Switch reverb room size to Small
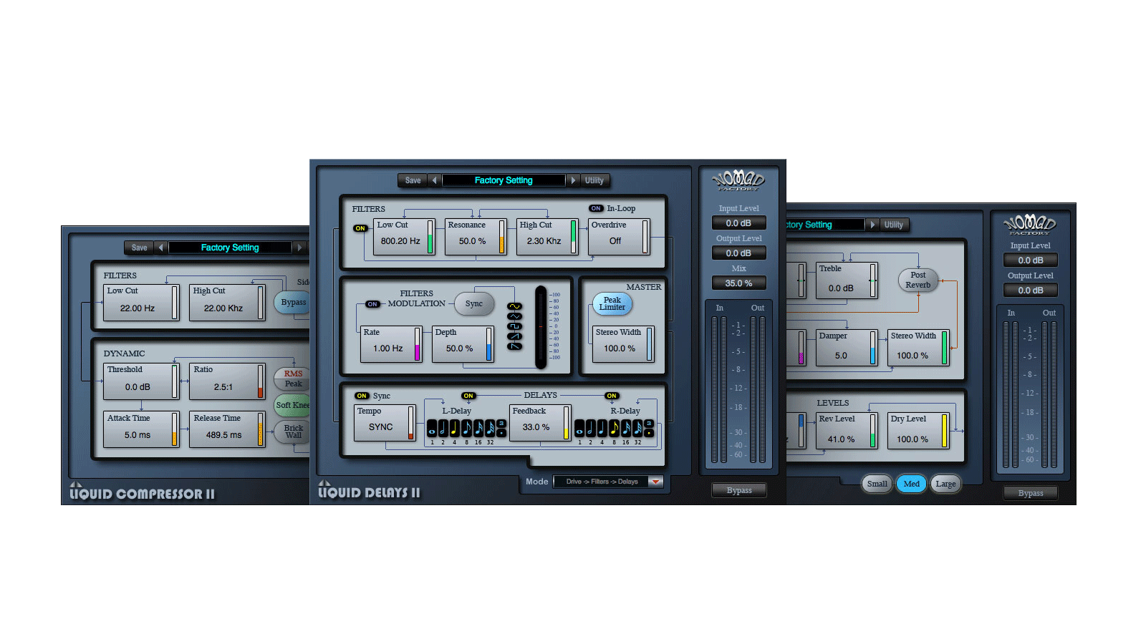The height and width of the screenshot is (644, 1146). tap(877, 484)
